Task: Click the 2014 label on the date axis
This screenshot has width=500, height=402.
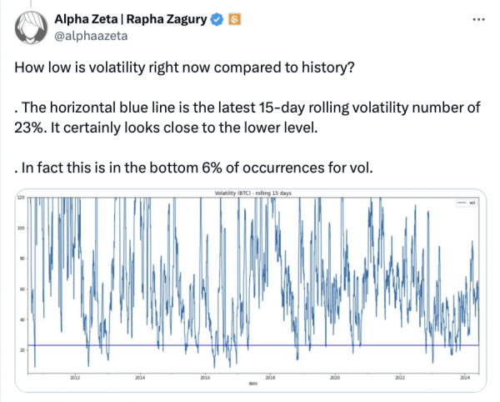Action: tap(139, 378)
